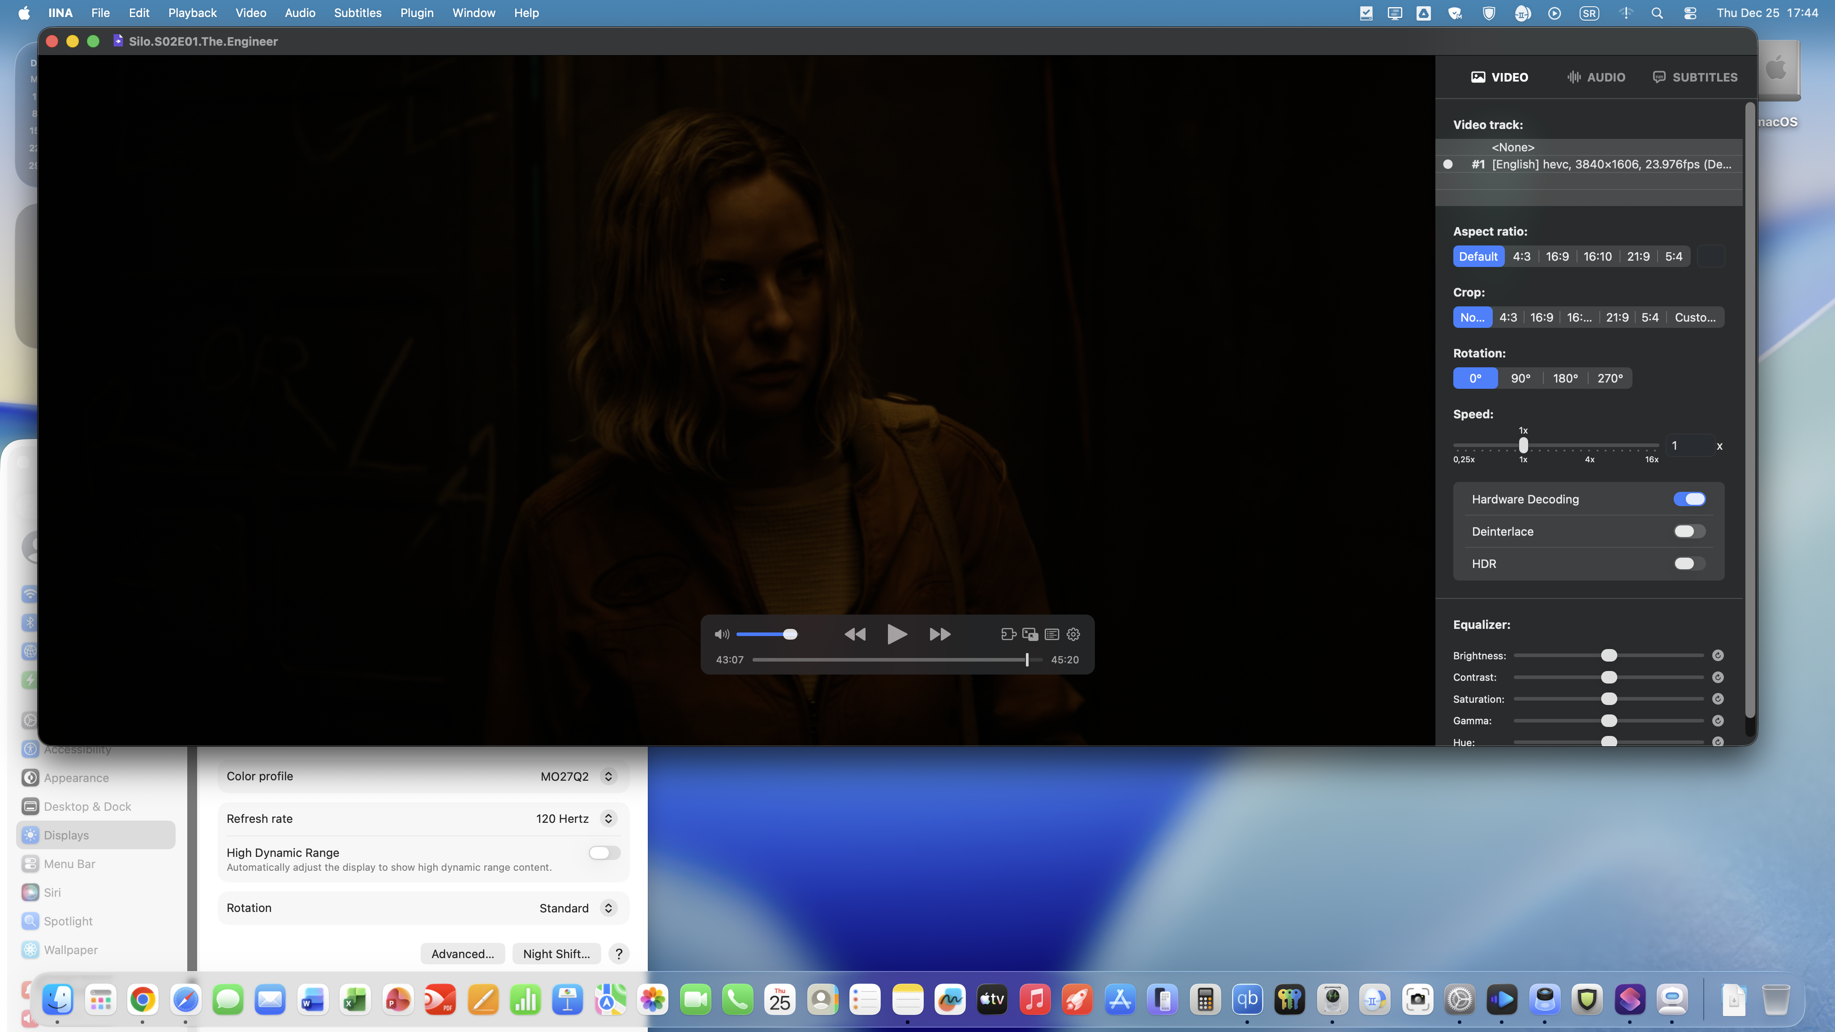Image resolution: width=1835 pixels, height=1032 pixels.
Task: Mute the volume speaker icon
Action: pyautogui.click(x=722, y=634)
